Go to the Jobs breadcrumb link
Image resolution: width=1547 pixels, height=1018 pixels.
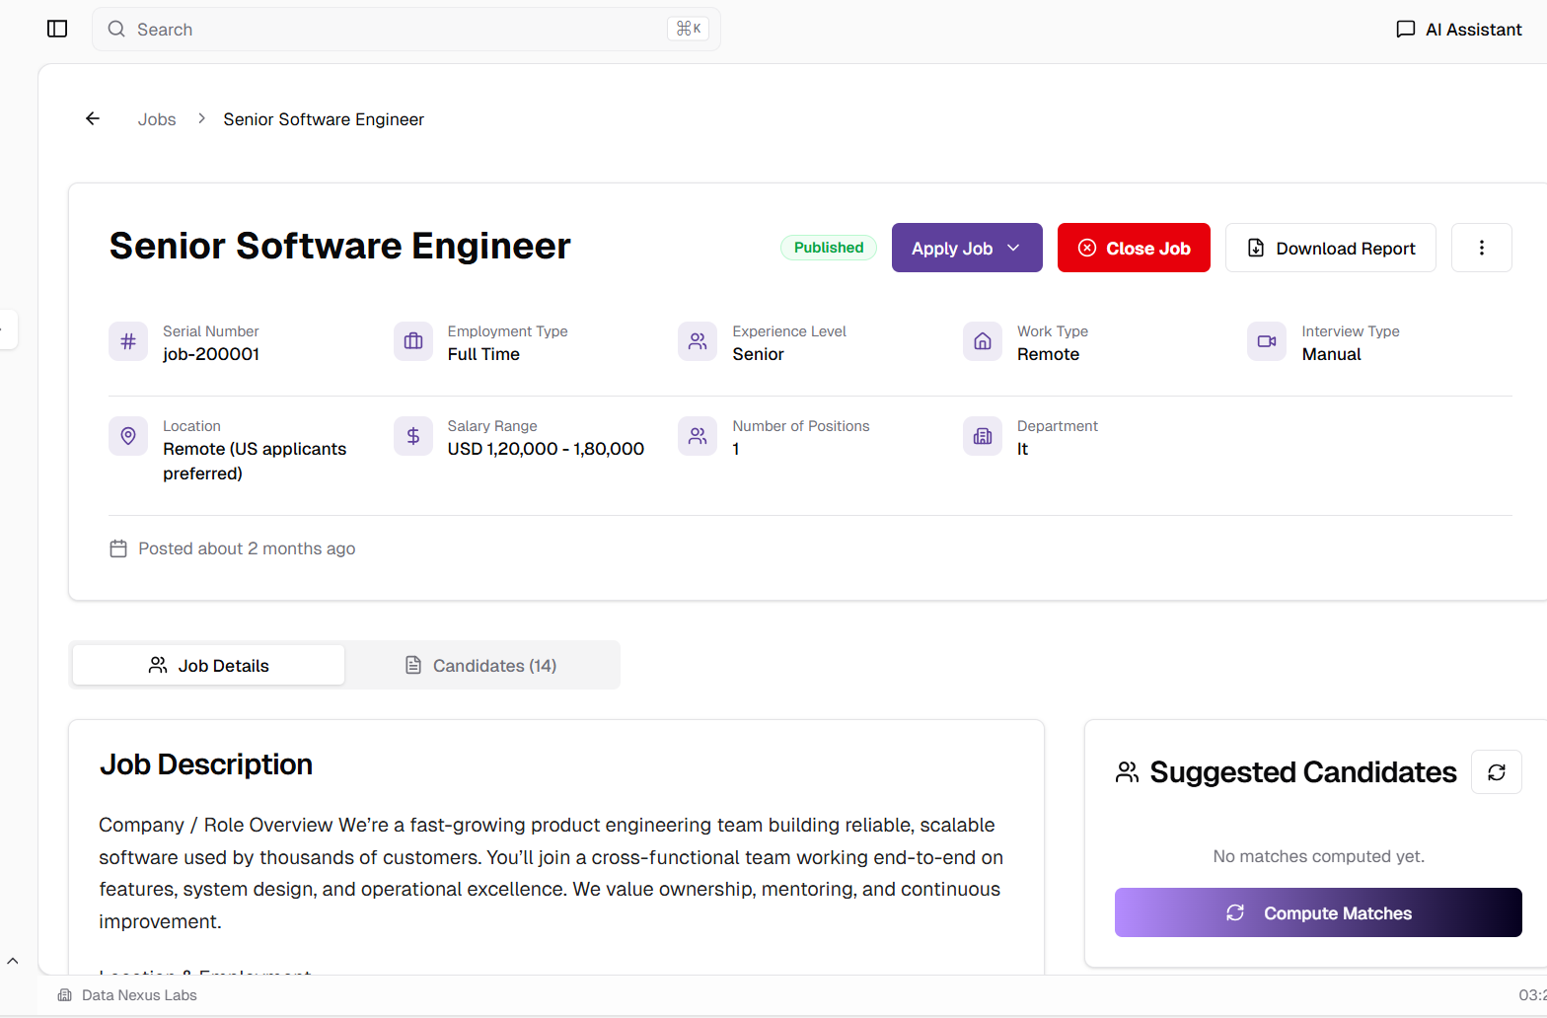157,119
